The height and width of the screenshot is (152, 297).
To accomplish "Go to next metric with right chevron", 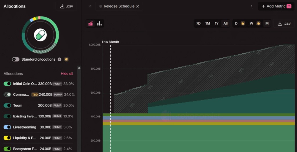I will [x=252, y=6].
